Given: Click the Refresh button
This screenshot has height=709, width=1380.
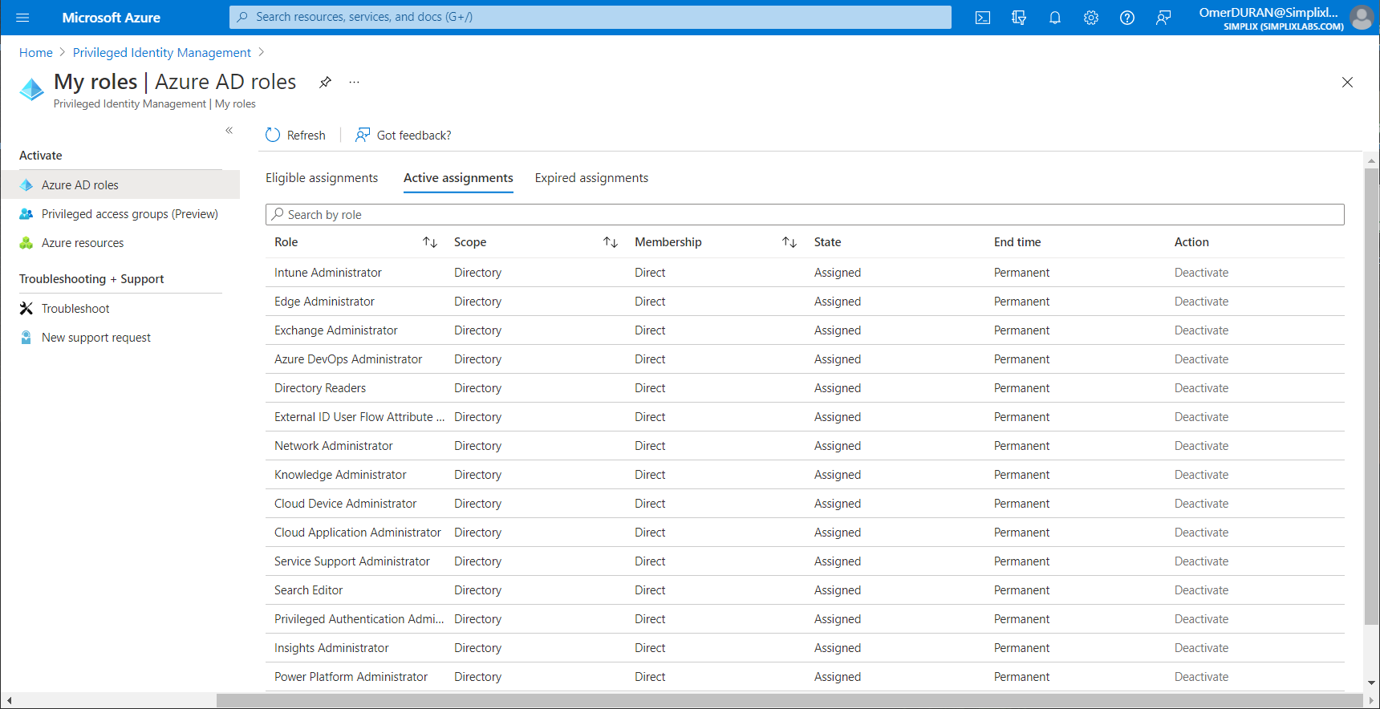Looking at the screenshot, I should (295, 135).
